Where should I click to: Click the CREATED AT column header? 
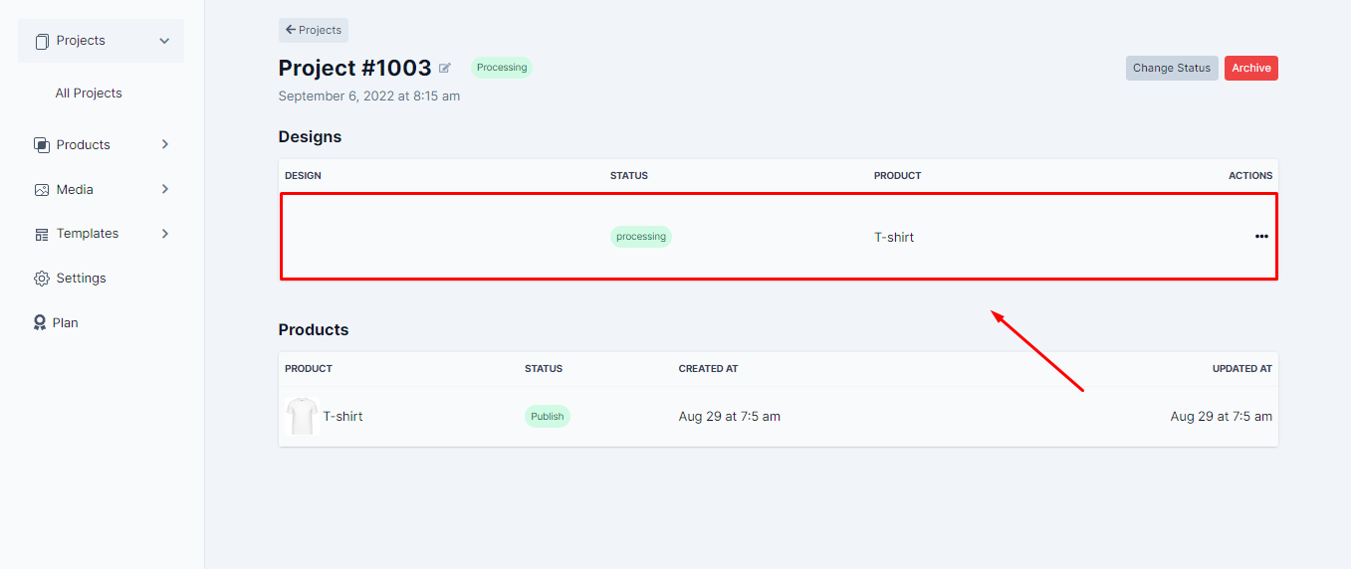coord(709,368)
